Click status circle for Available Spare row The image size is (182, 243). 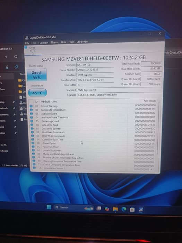tap(32, 114)
